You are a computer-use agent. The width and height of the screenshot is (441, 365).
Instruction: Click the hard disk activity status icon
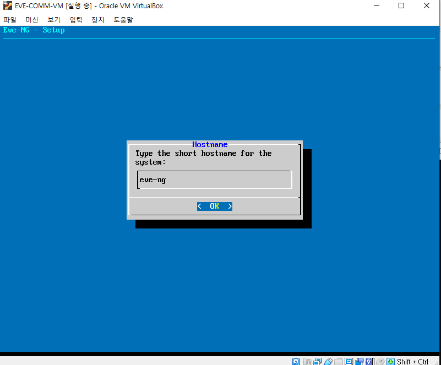[296, 361]
